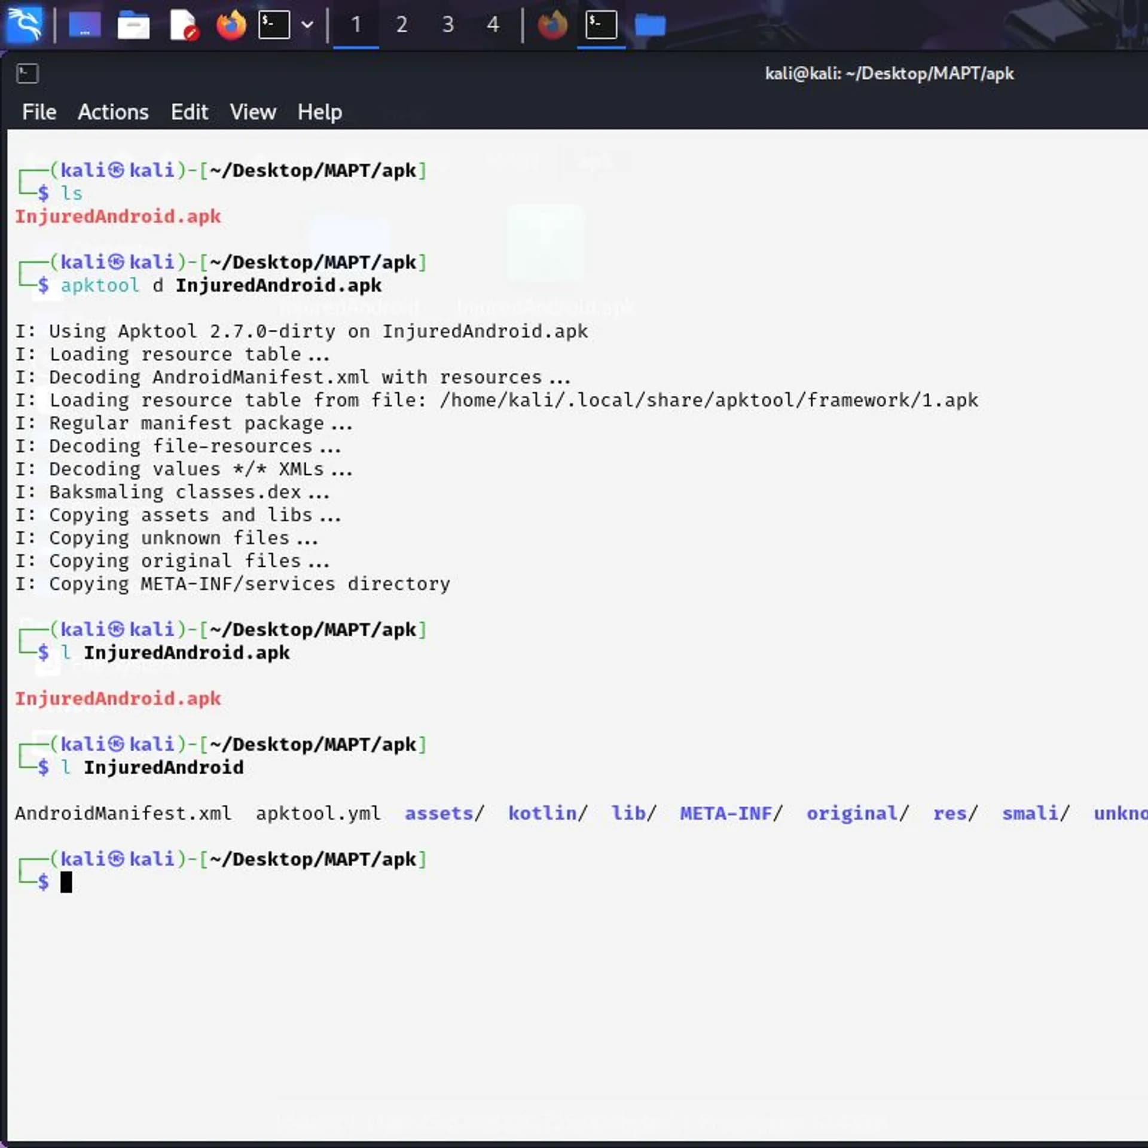
Task: Click the 'Copying assets and libs' line
Action: coord(178,515)
